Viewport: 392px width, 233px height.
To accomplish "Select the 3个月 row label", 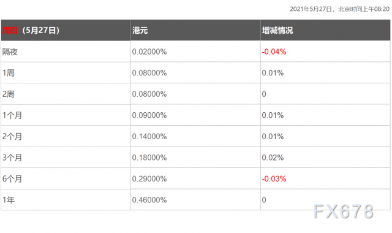I will click(x=12, y=158).
